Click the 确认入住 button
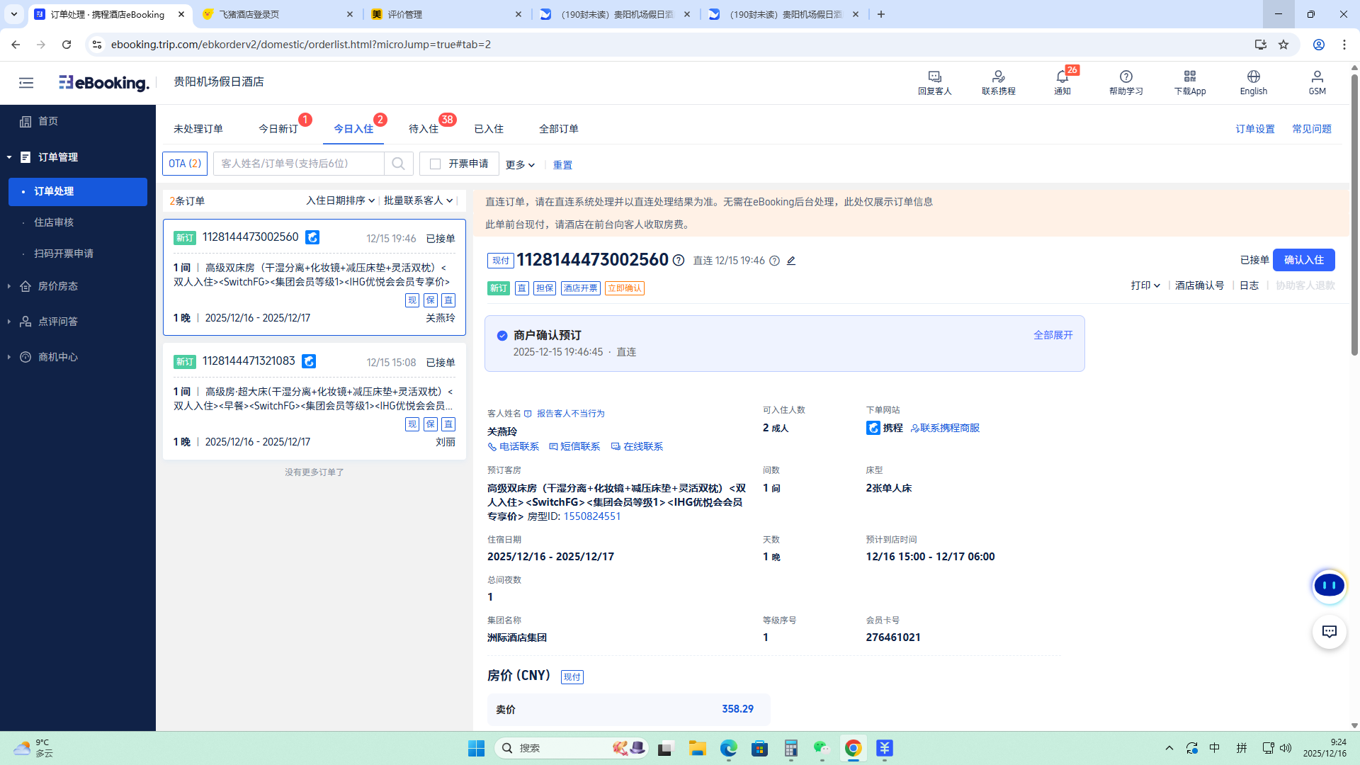 1303,260
